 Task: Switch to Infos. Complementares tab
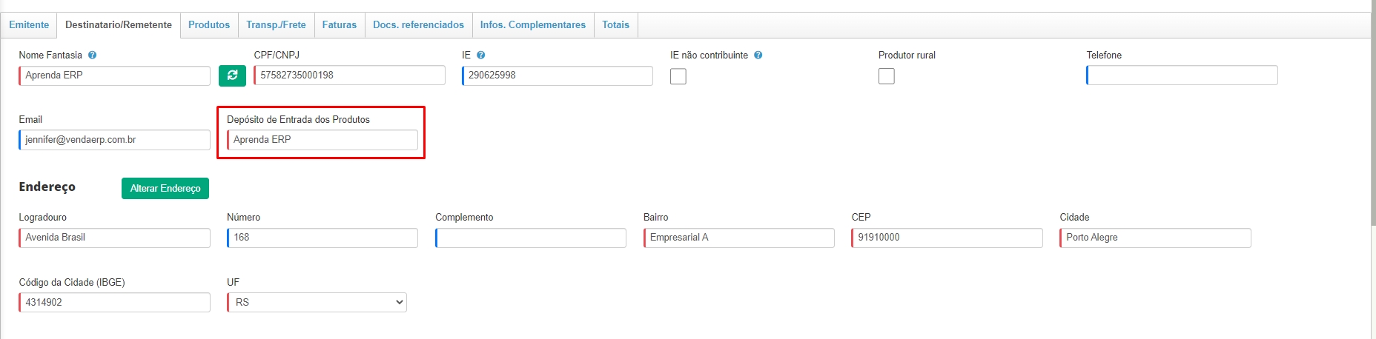532,25
